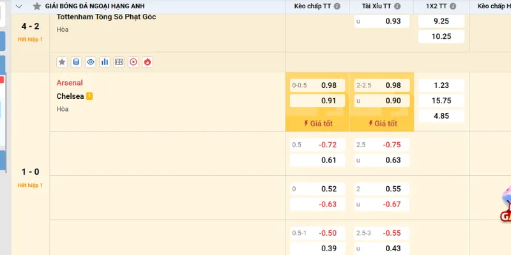Select Tottenham under odds 0.93
Image resolution: width=511 pixels, height=255 pixels.
click(x=382, y=21)
